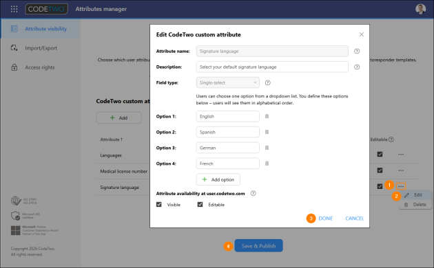Click the Option 1 English field
The image size is (434, 268).
[228, 116]
